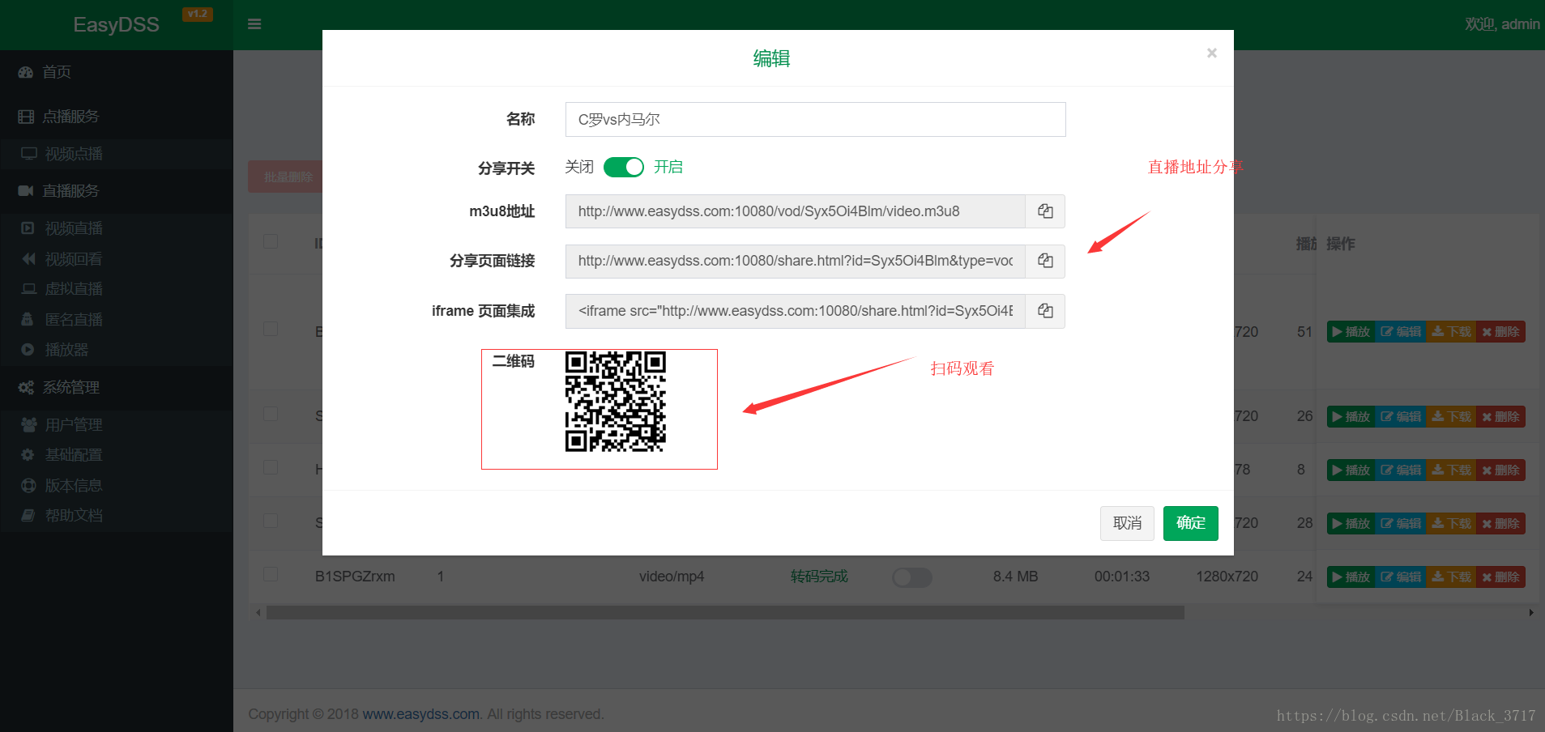
Task: Download the video with 8 plays
Action: pyautogui.click(x=1451, y=470)
